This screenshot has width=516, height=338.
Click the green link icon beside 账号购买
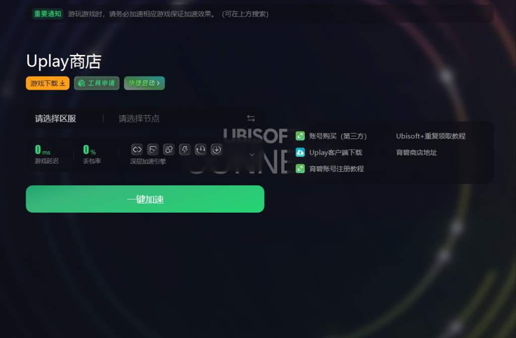point(300,136)
